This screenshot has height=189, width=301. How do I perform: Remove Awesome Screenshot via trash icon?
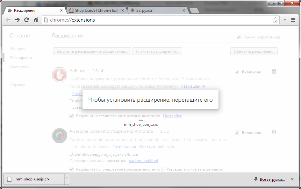click(274, 132)
